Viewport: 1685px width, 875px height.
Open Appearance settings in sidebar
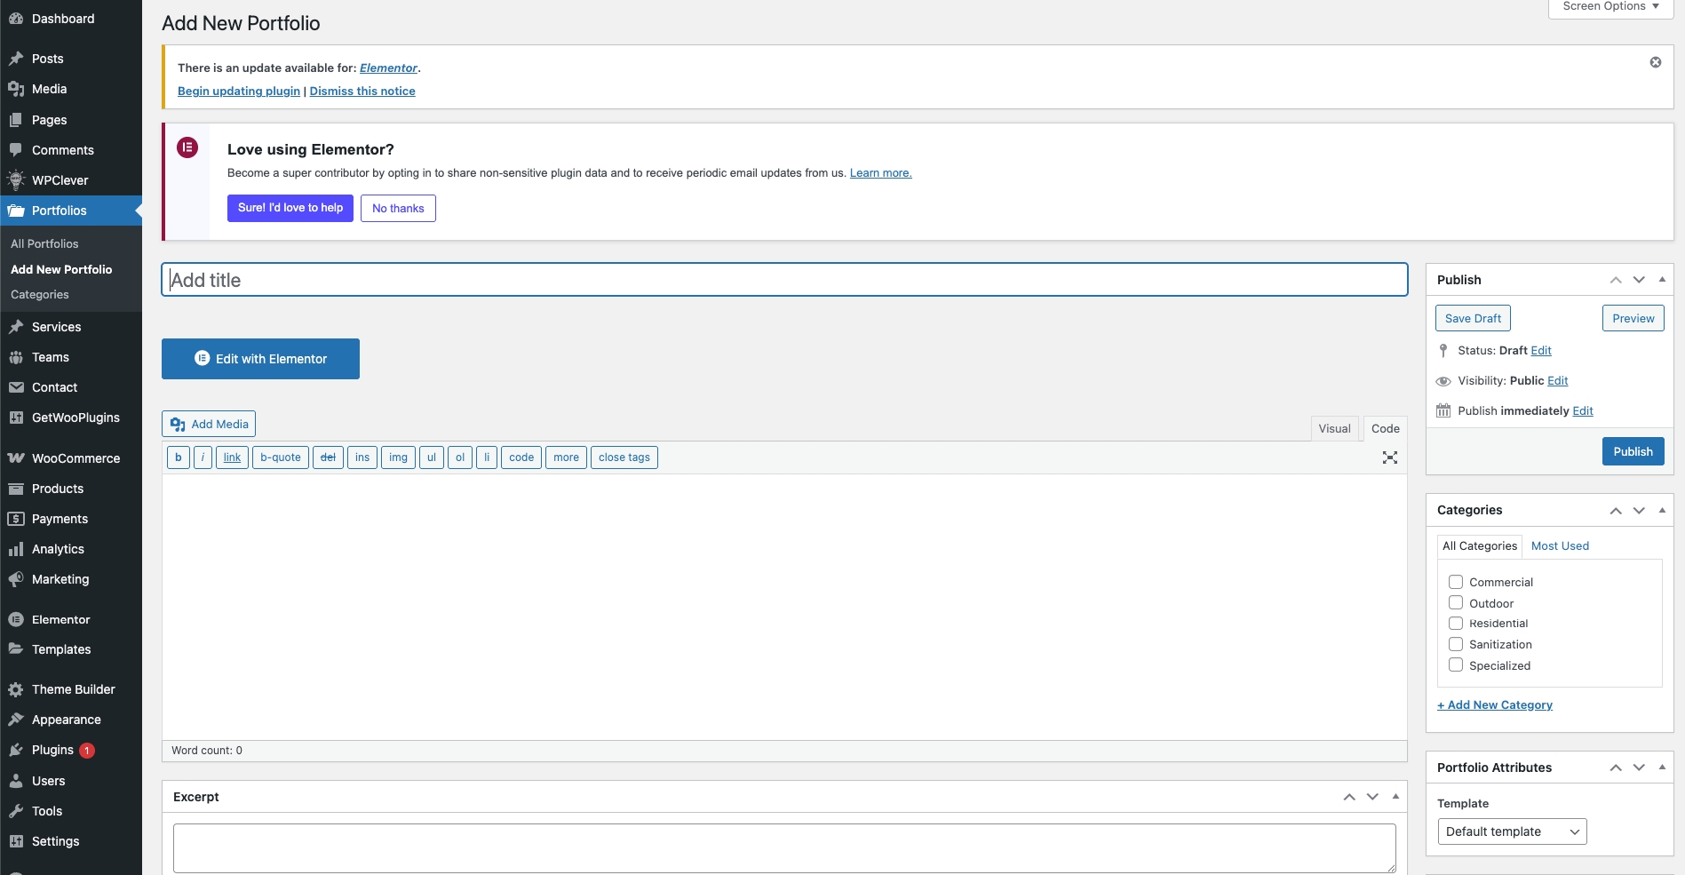point(66,720)
